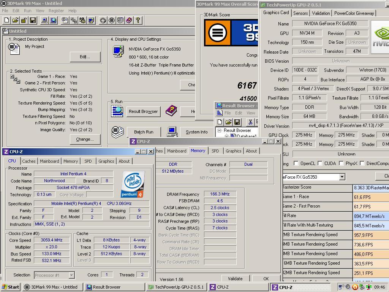Image resolution: width=389 pixels, height=292 pixels.
Task: Click the Save floppy disk icon in 3DMark toolbar
Action: 33,21
